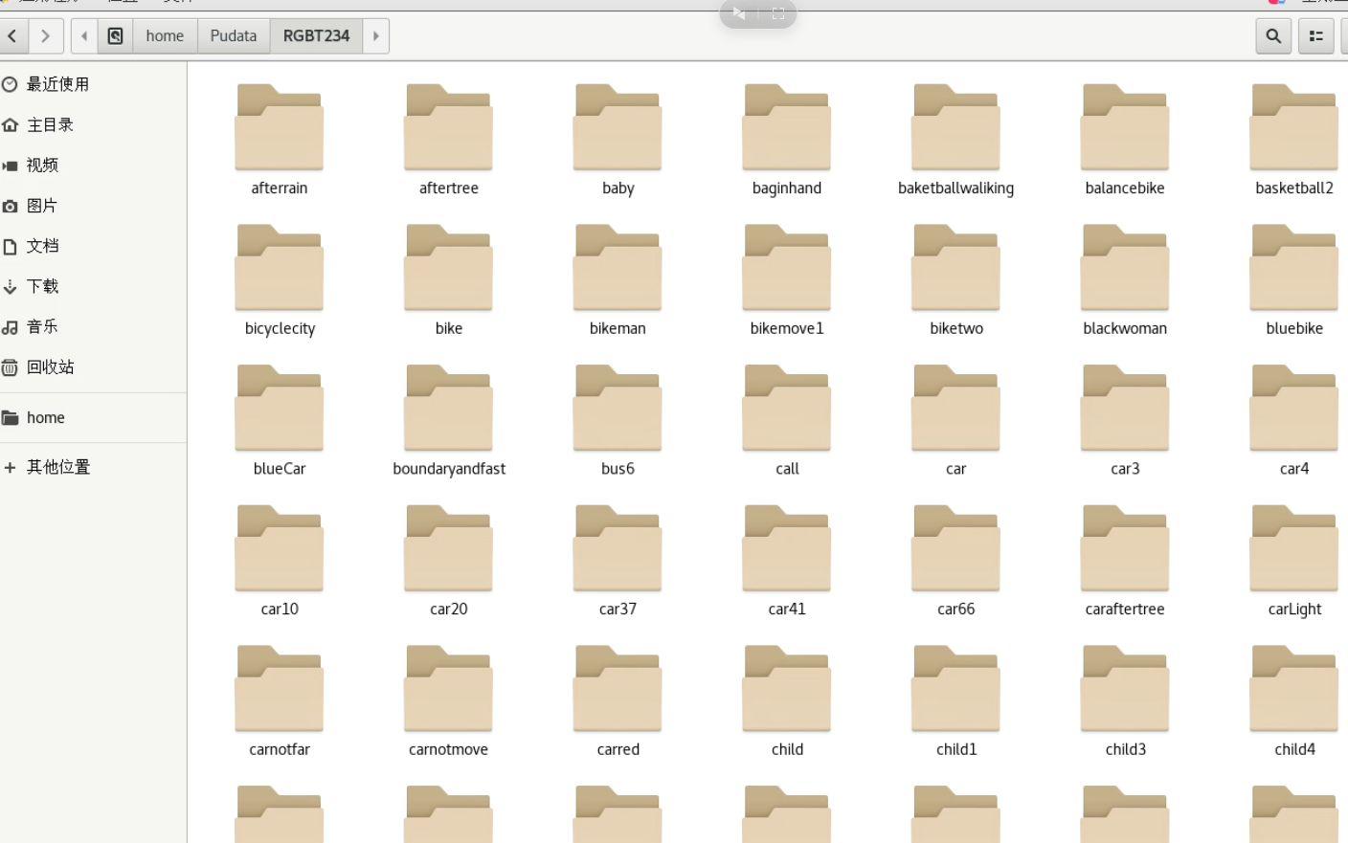
Task: Open 图片 folder in sidebar
Action: click(93, 205)
